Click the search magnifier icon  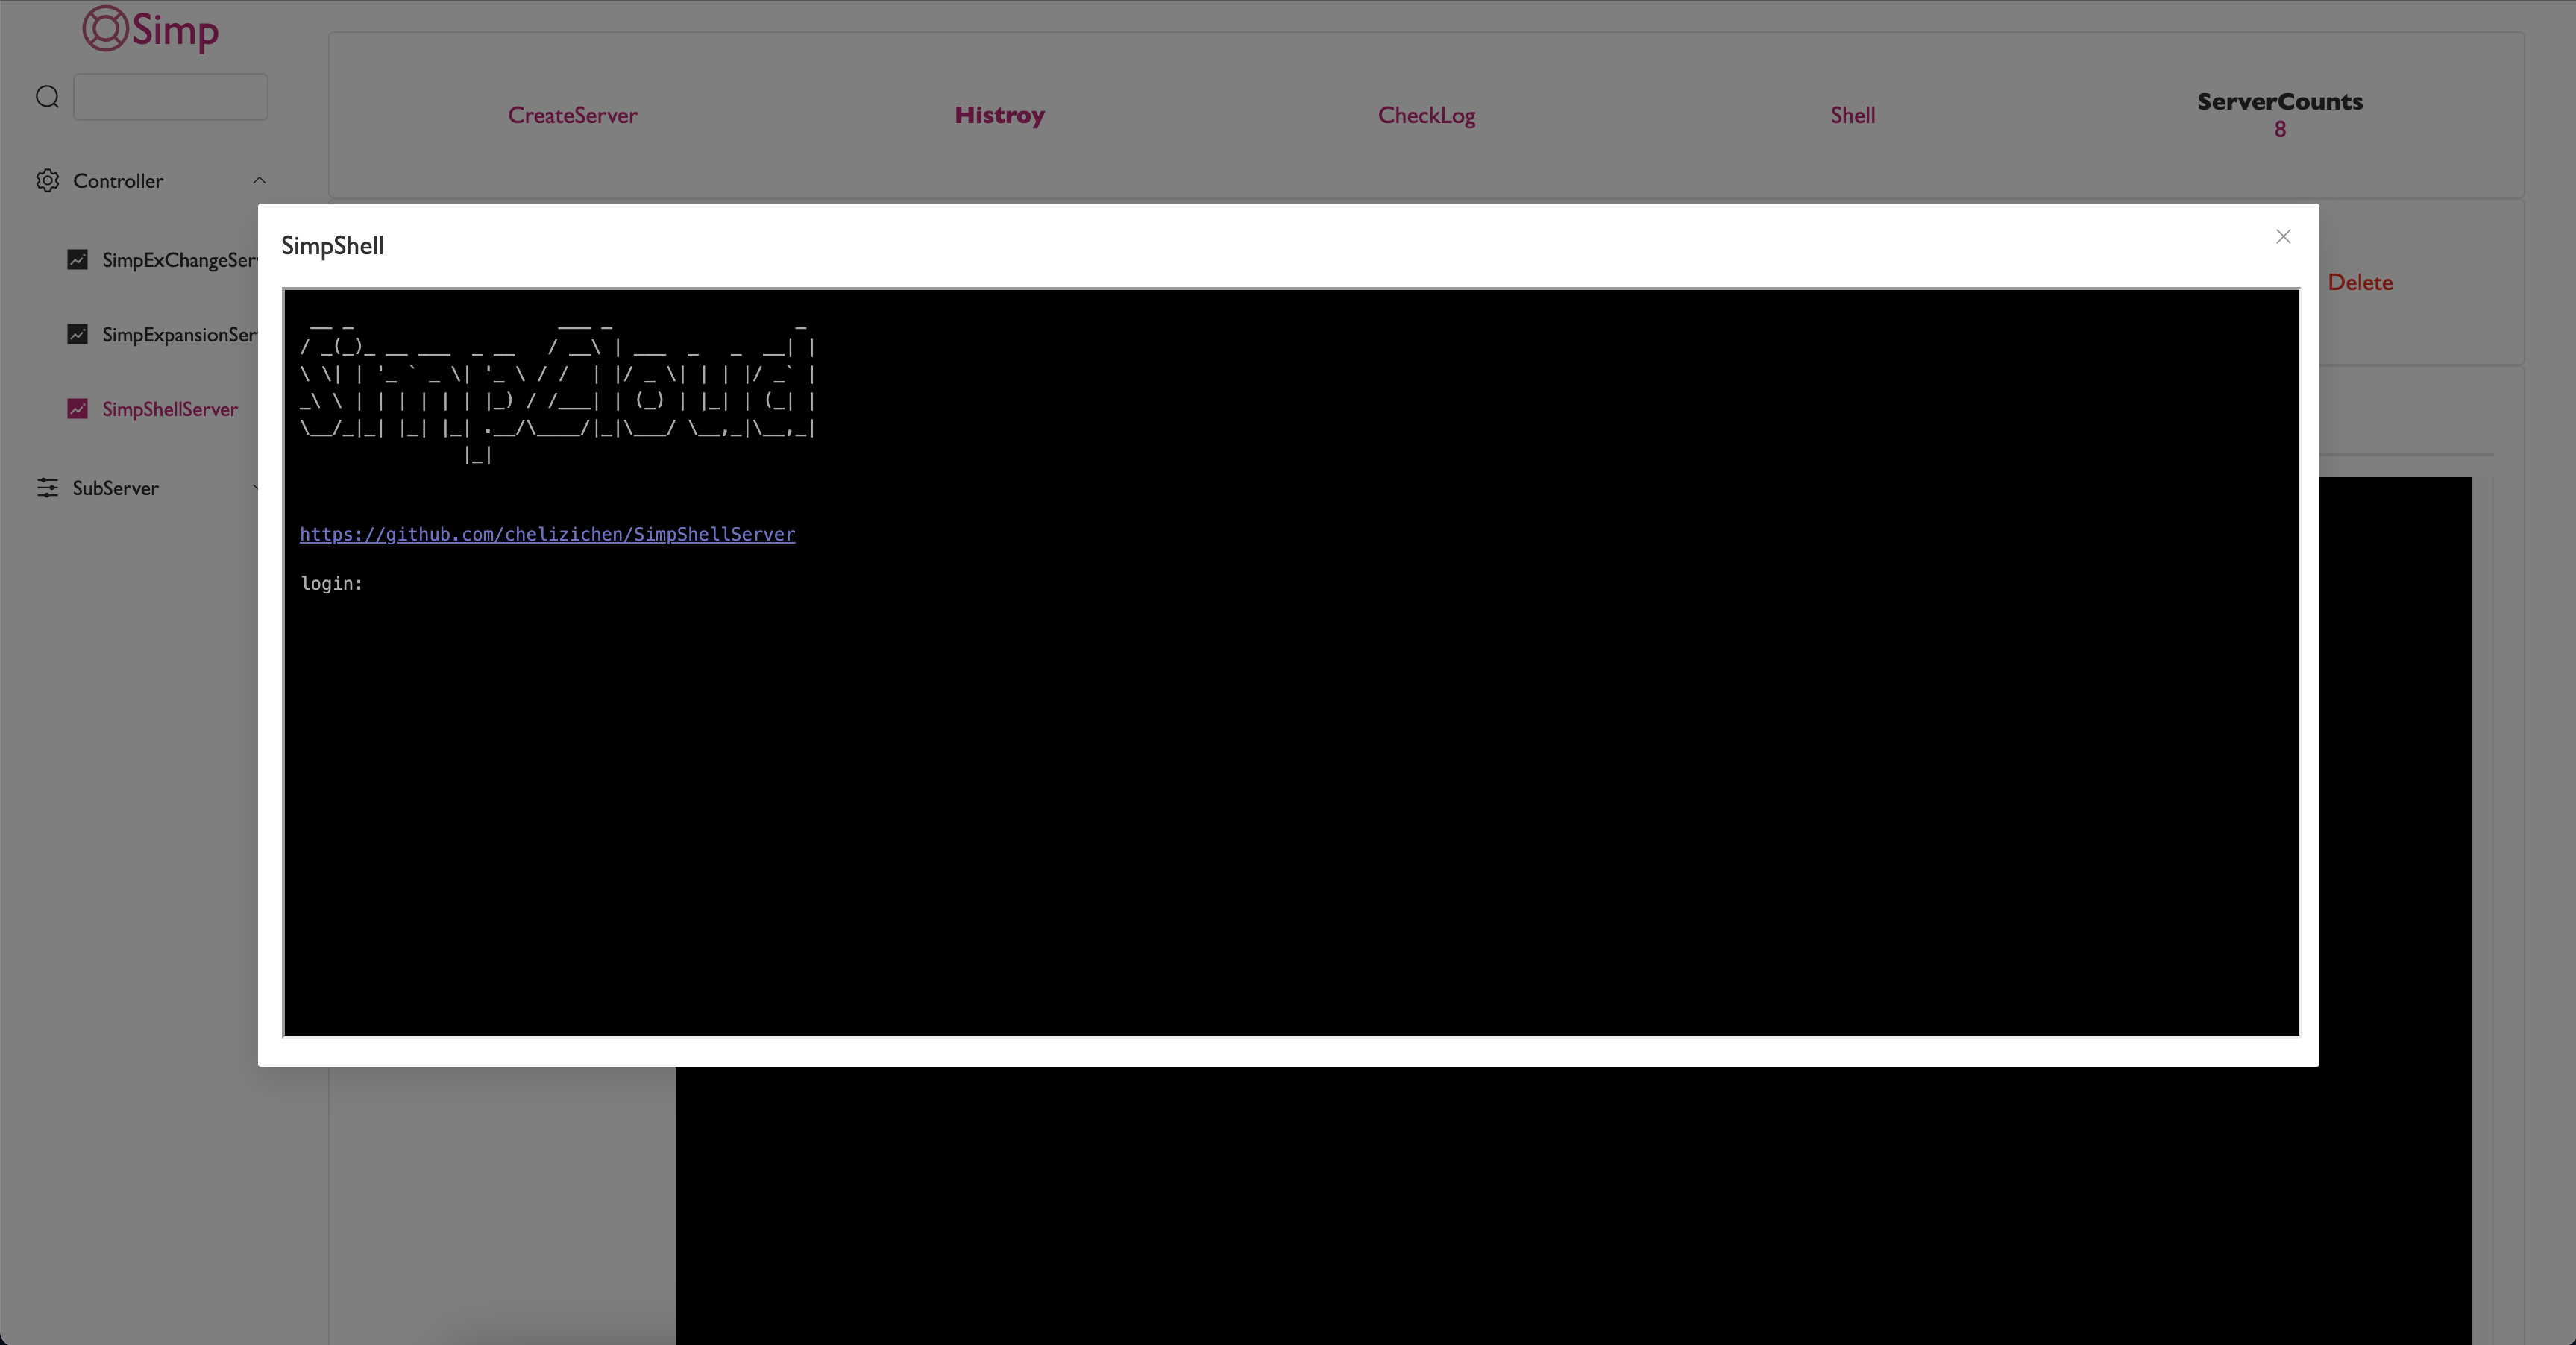47,97
